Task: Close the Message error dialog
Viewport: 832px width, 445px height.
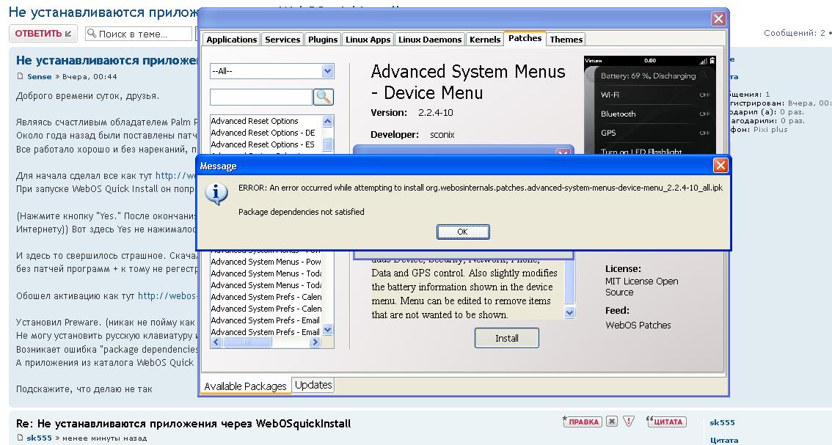Action: (x=720, y=166)
